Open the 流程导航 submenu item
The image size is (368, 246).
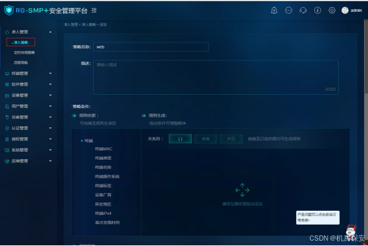21,62
